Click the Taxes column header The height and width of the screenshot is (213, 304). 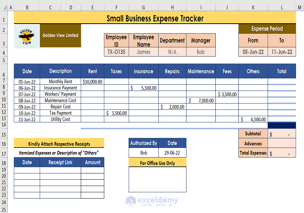coord(116,71)
